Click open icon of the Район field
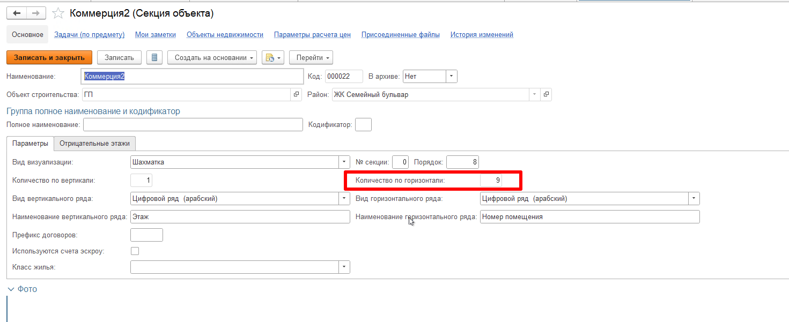Image resolution: width=789 pixels, height=322 pixels. point(546,95)
